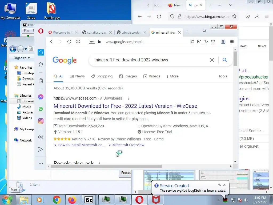Open WhatsApp in Opera sidebar
This screenshot has width=273, height=205.
(x=41, y=109)
